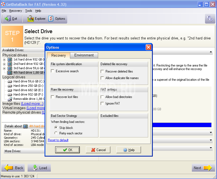
Task: Expand the 3rd hard drive tree node
Action: coord(4,68)
